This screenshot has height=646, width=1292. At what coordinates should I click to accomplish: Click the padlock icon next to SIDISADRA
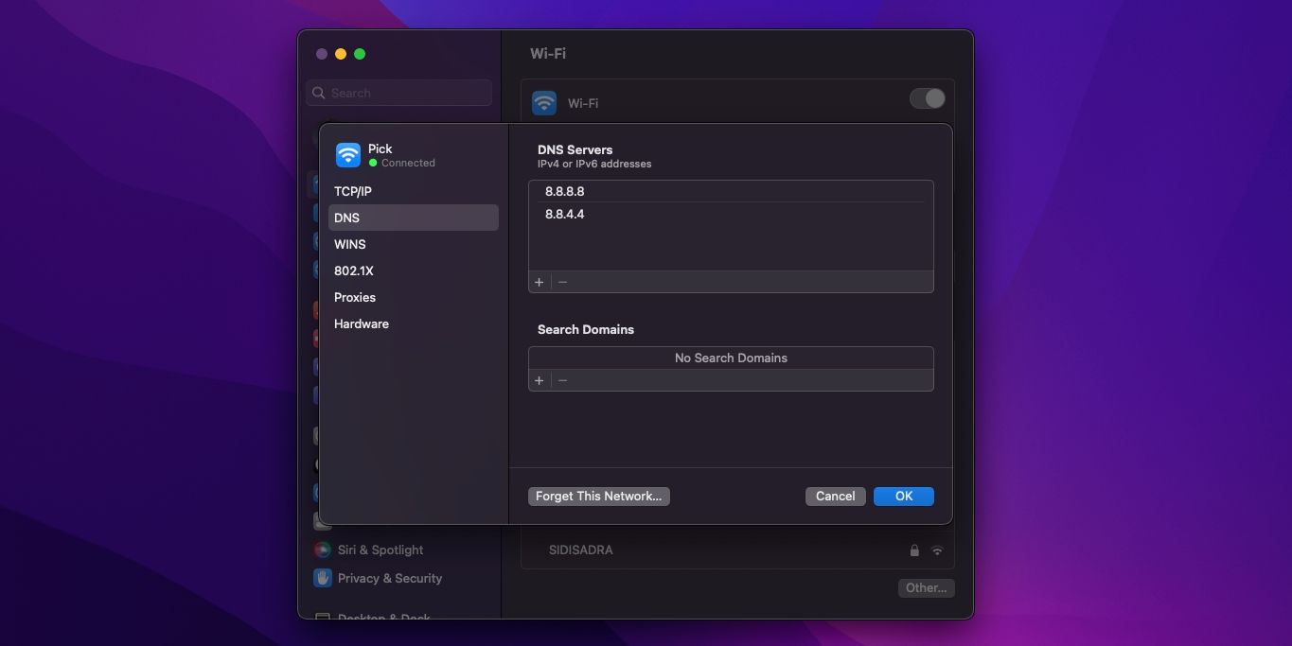coord(913,550)
